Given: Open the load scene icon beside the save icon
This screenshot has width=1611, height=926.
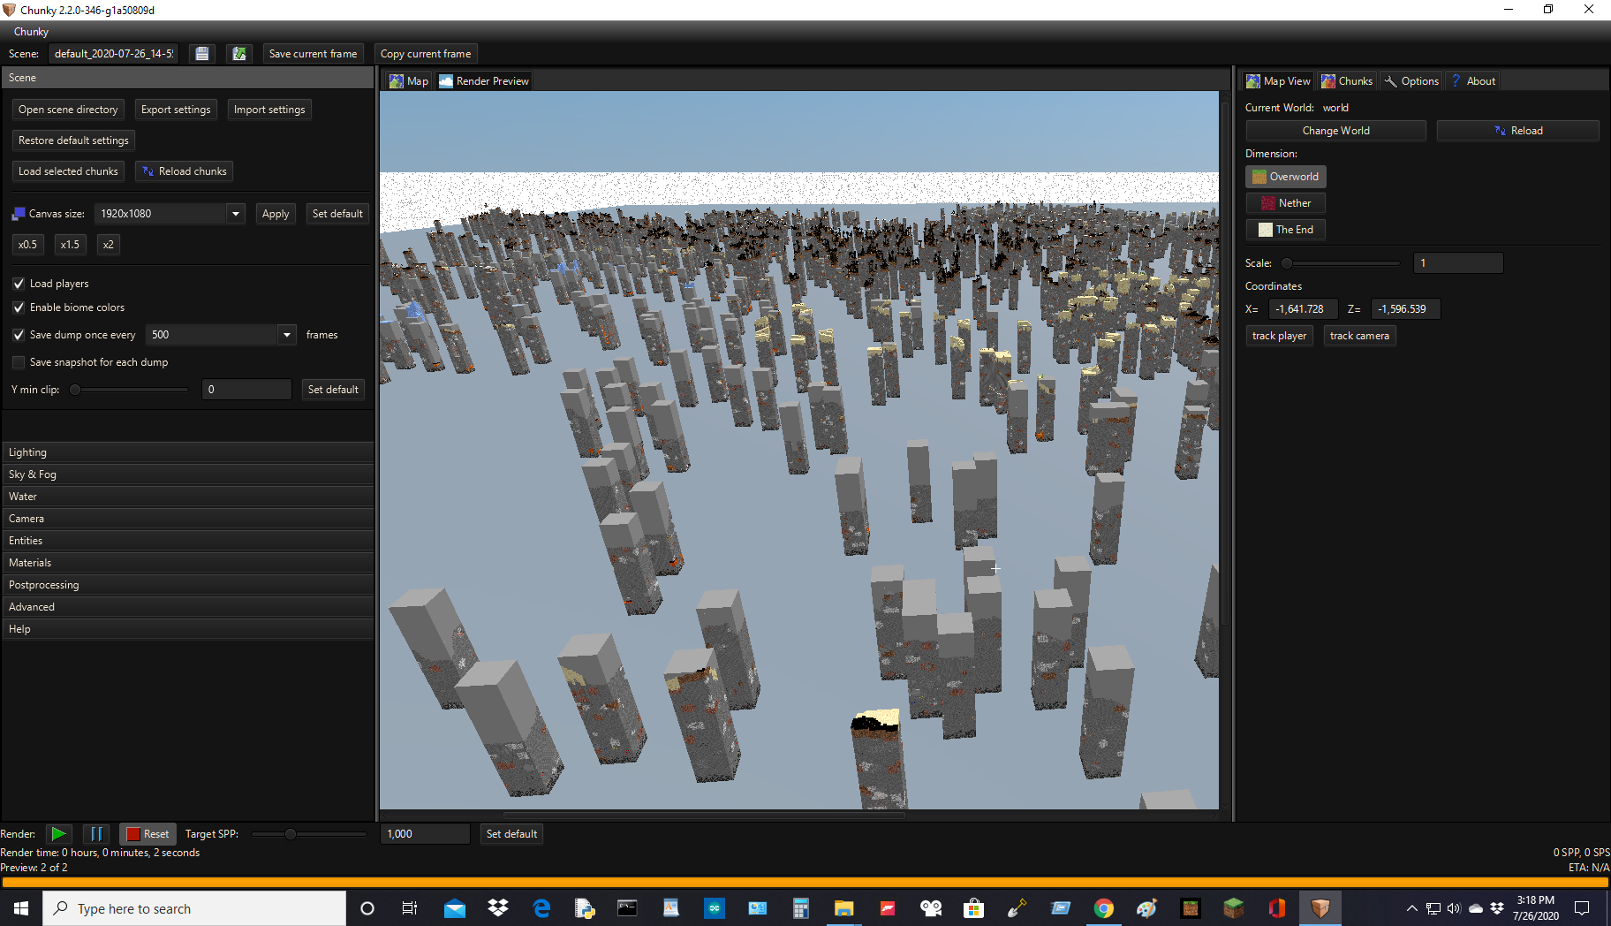Looking at the screenshot, I should (x=238, y=53).
